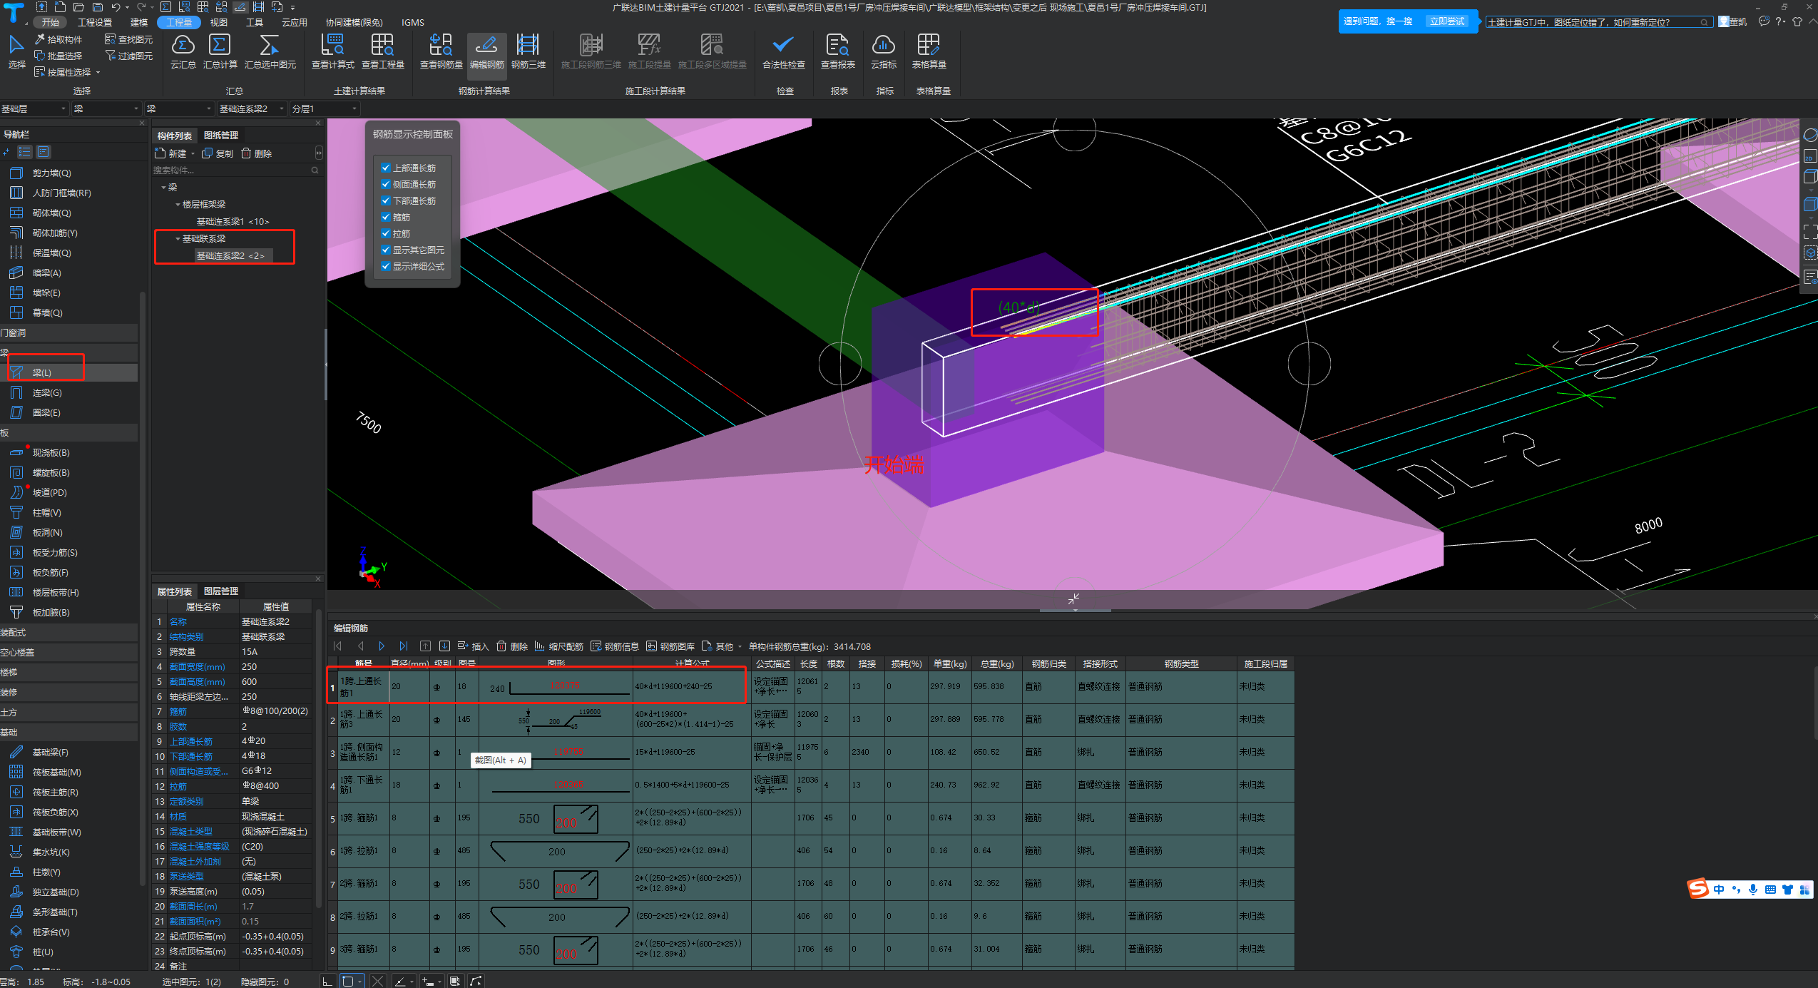Switch to 图纸管理 tab
1818x988 pixels.
coord(221,135)
